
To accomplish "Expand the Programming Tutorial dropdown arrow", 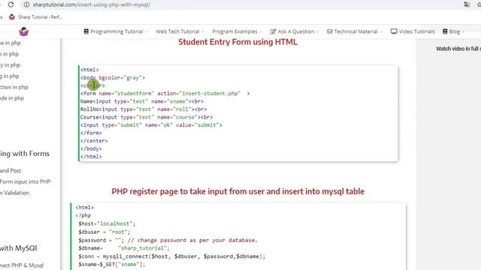I will point(147,31).
